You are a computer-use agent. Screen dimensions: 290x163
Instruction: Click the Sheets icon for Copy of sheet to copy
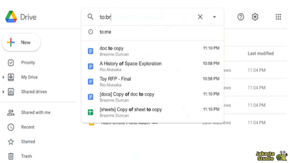(90, 112)
